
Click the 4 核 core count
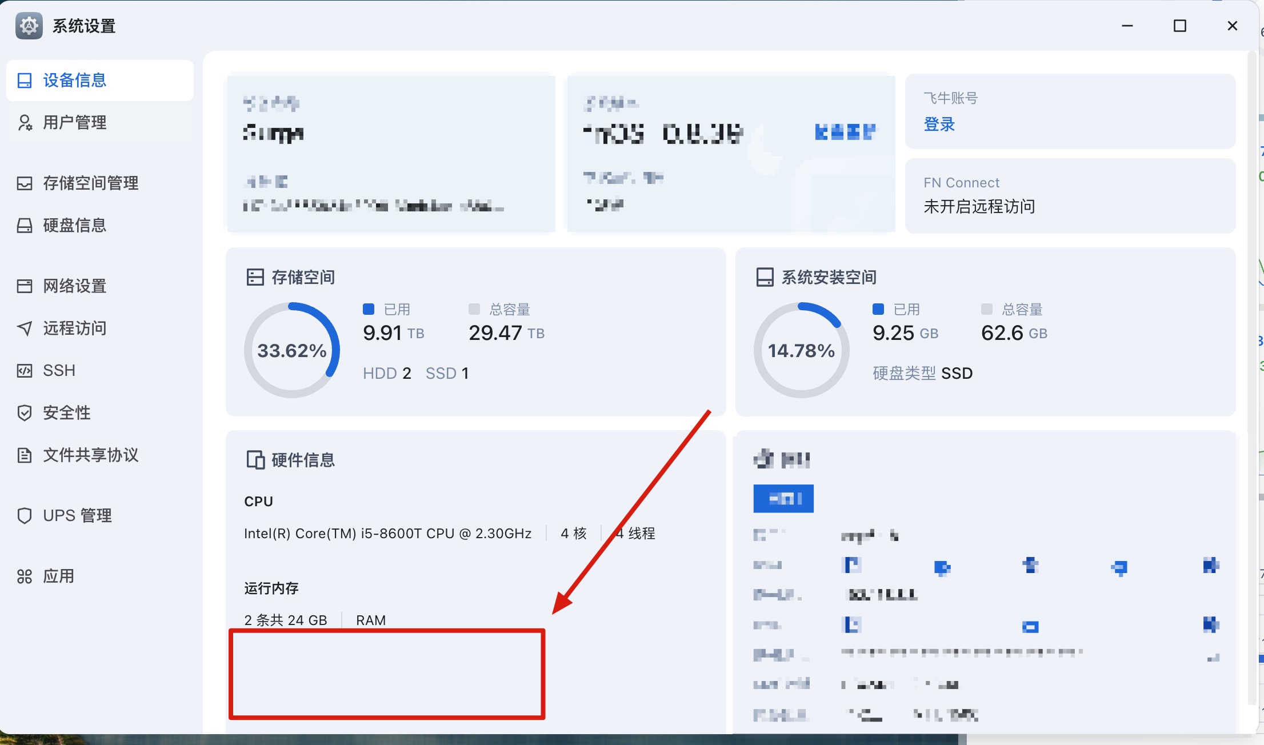574,534
